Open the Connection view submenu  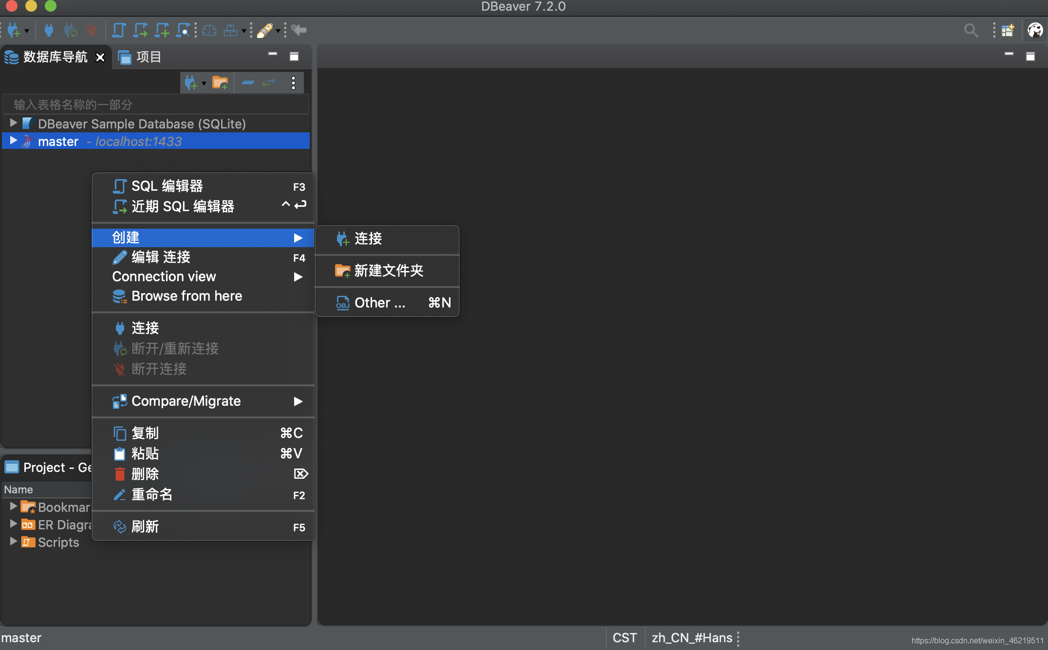pos(203,276)
